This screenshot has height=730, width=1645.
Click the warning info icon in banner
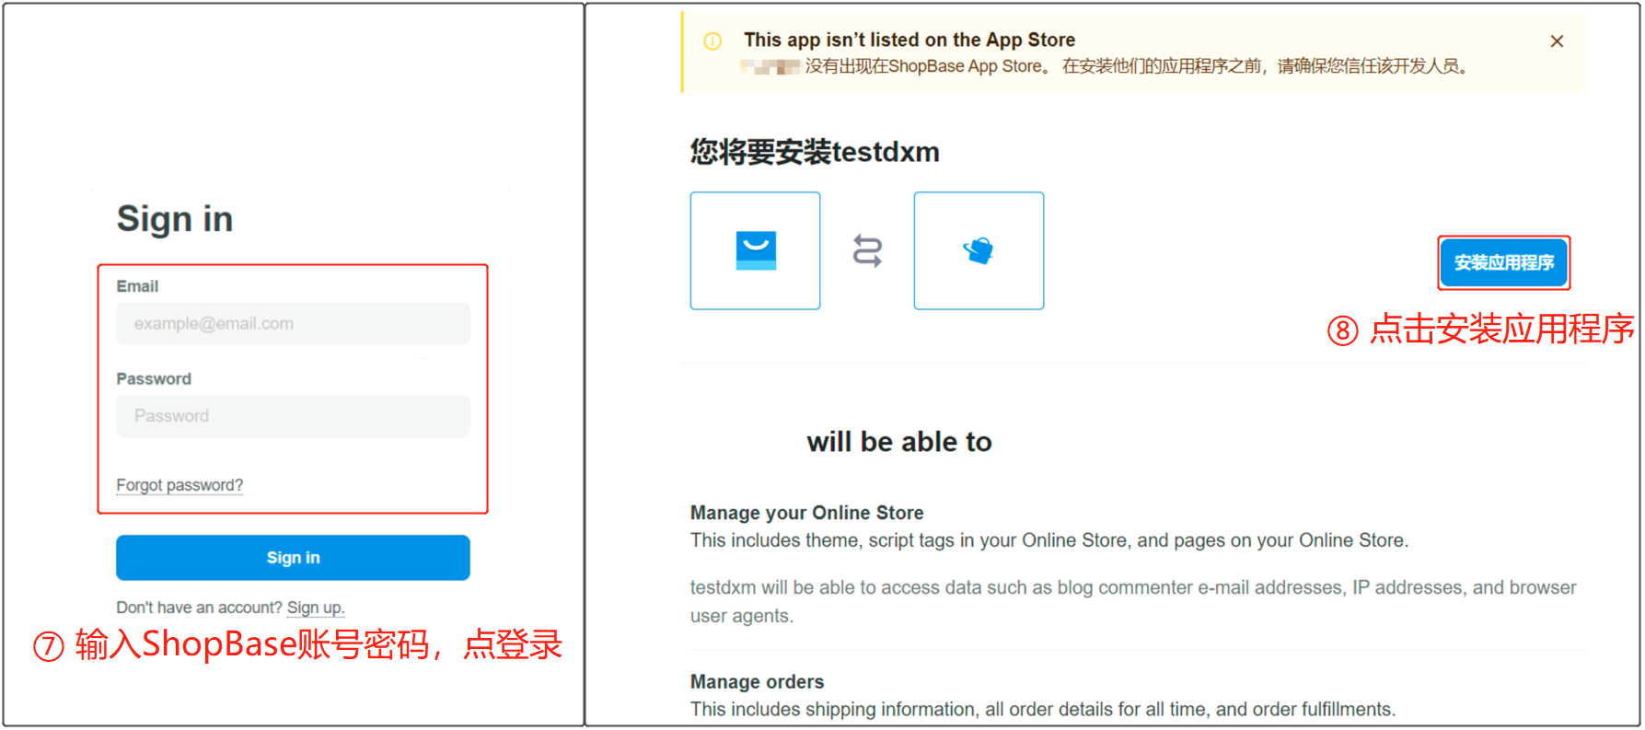pyautogui.click(x=712, y=41)
